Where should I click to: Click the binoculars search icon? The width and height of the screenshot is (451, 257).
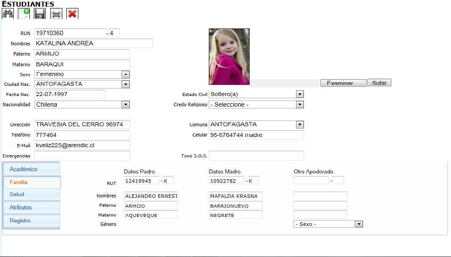coord(8,13)
